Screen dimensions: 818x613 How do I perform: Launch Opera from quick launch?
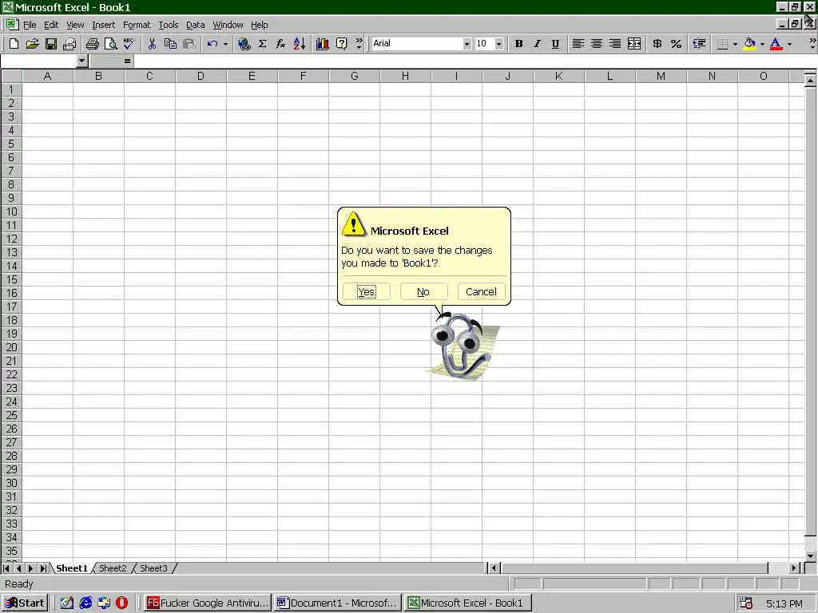coord(121,603)
